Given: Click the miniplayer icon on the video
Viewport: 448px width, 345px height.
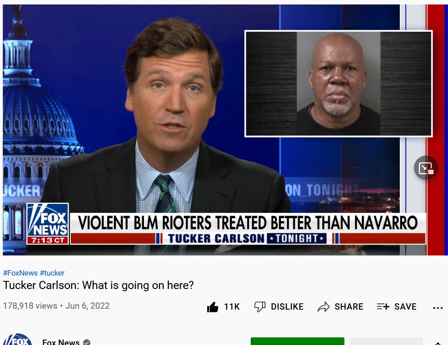Looking at the screenshot, I should [426, 168].
